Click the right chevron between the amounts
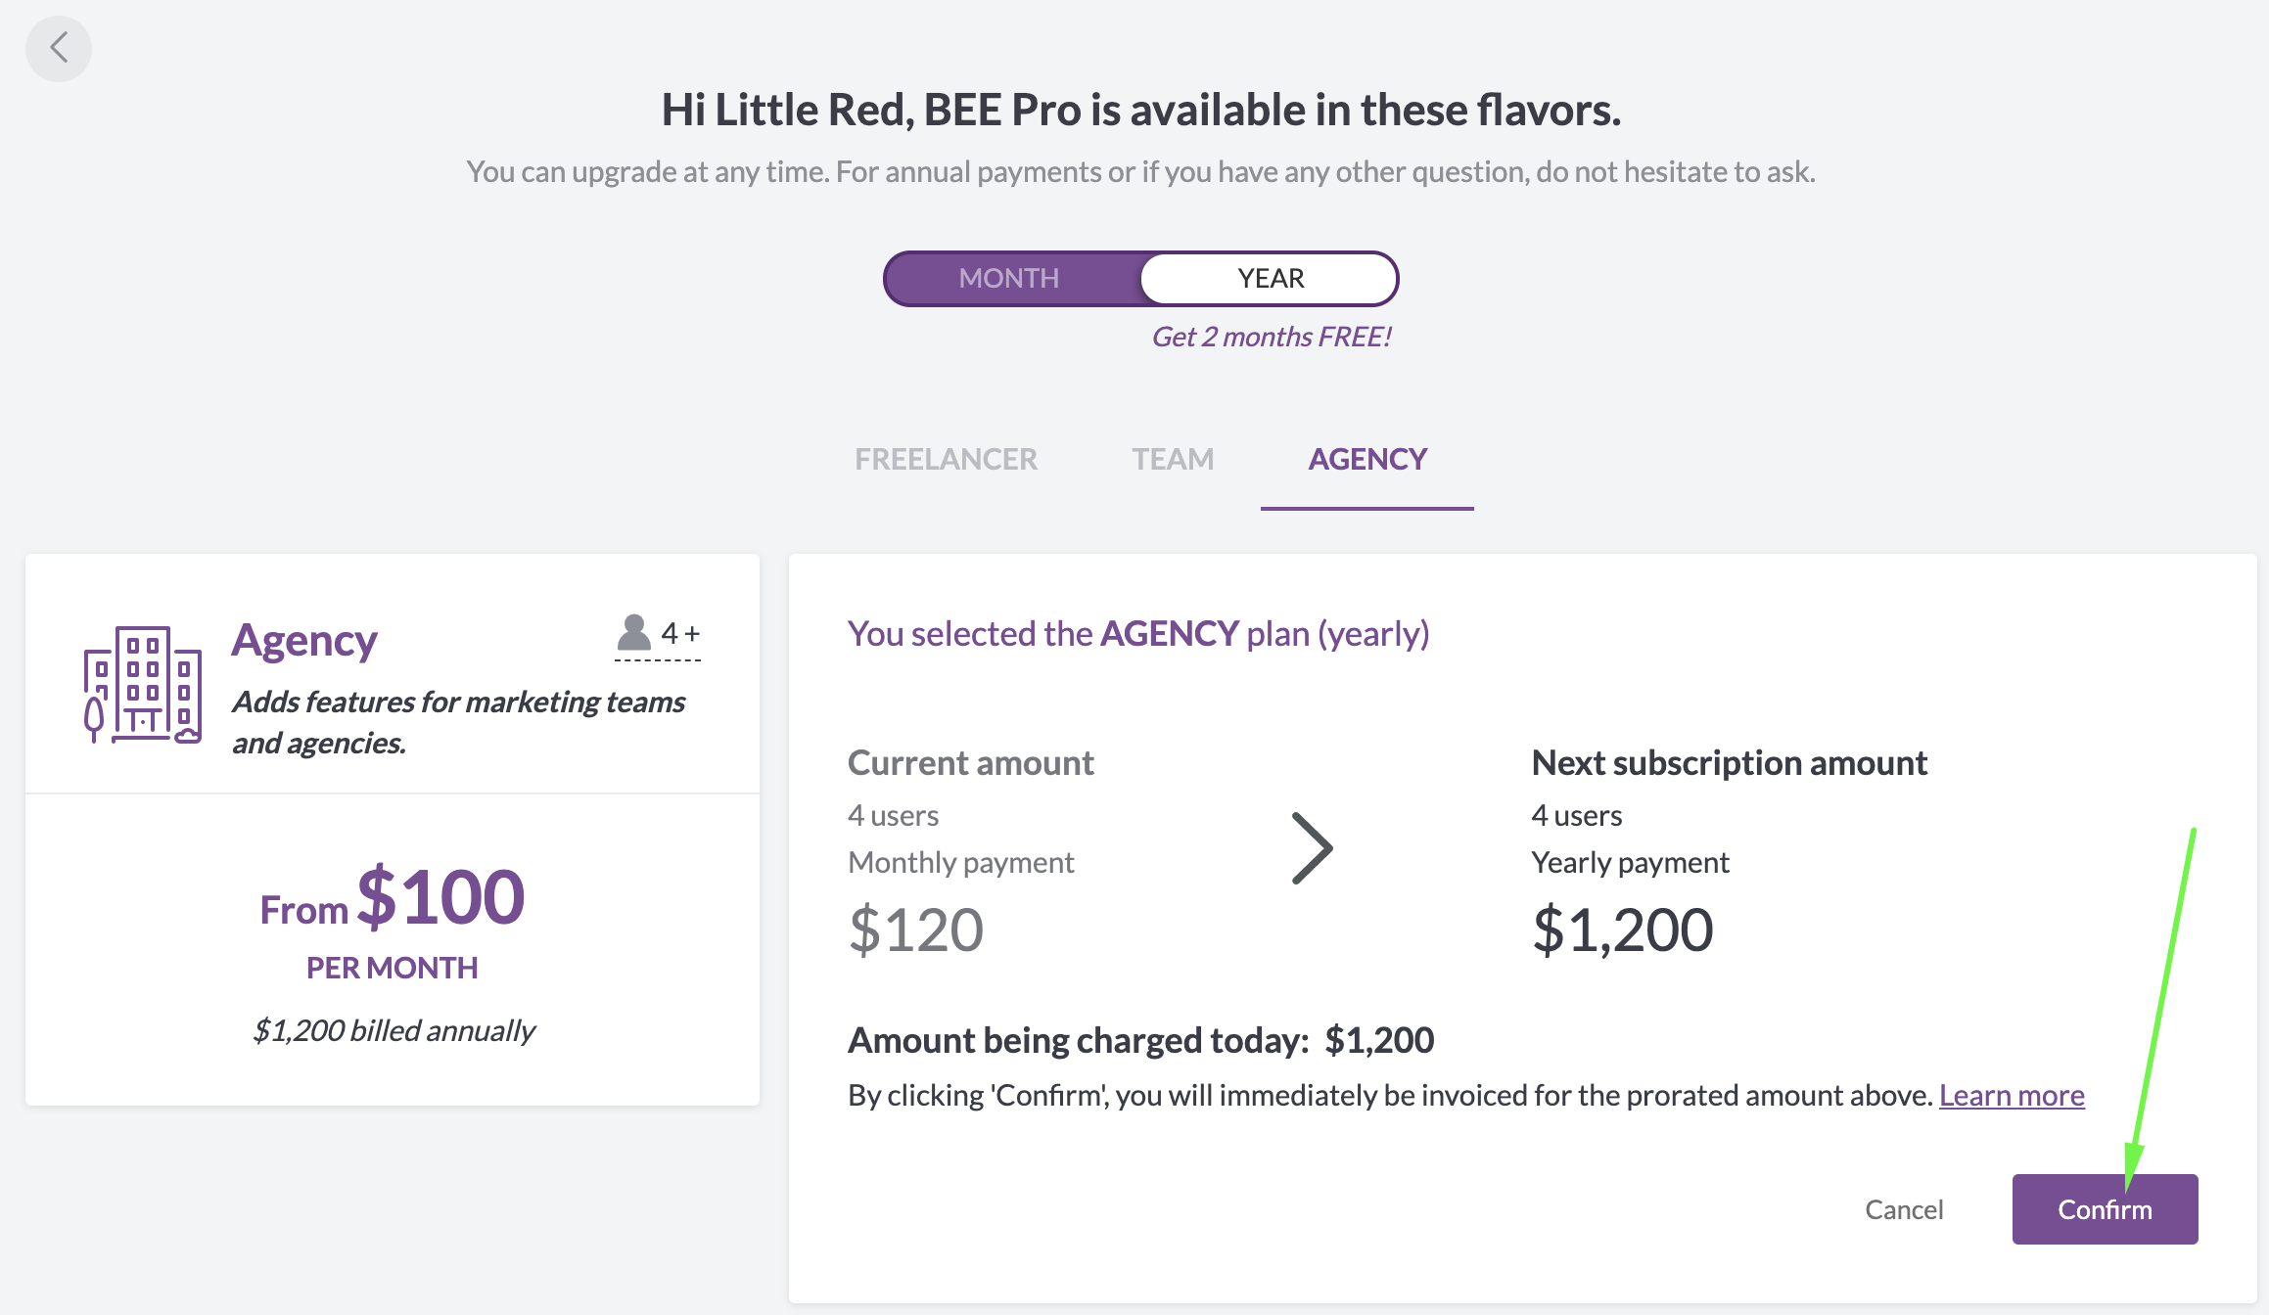Screen dimensions: 2269x1315 pos(1312,848)
